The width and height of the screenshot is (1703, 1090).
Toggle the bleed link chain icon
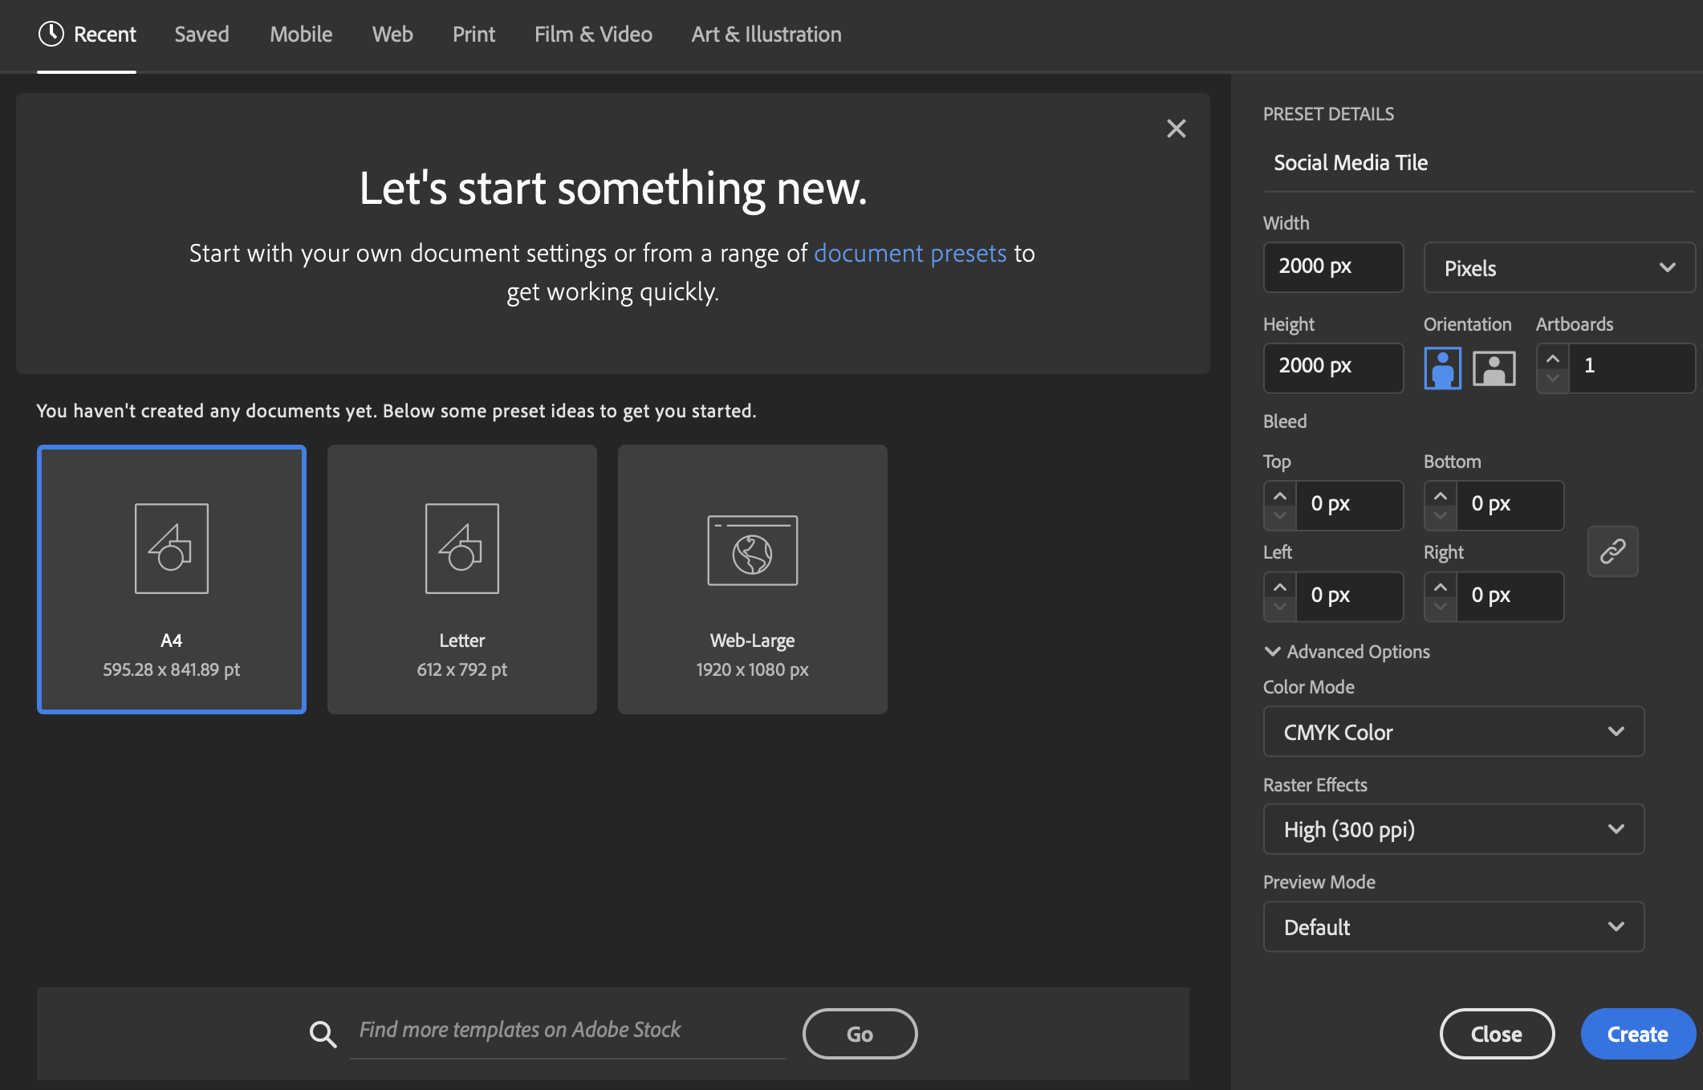pyautogui.click(x=1612, y=551)
